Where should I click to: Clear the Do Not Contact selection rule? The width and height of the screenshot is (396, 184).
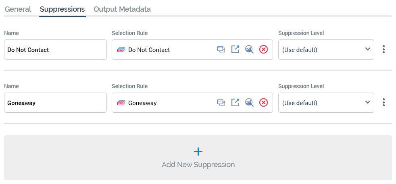263,50
